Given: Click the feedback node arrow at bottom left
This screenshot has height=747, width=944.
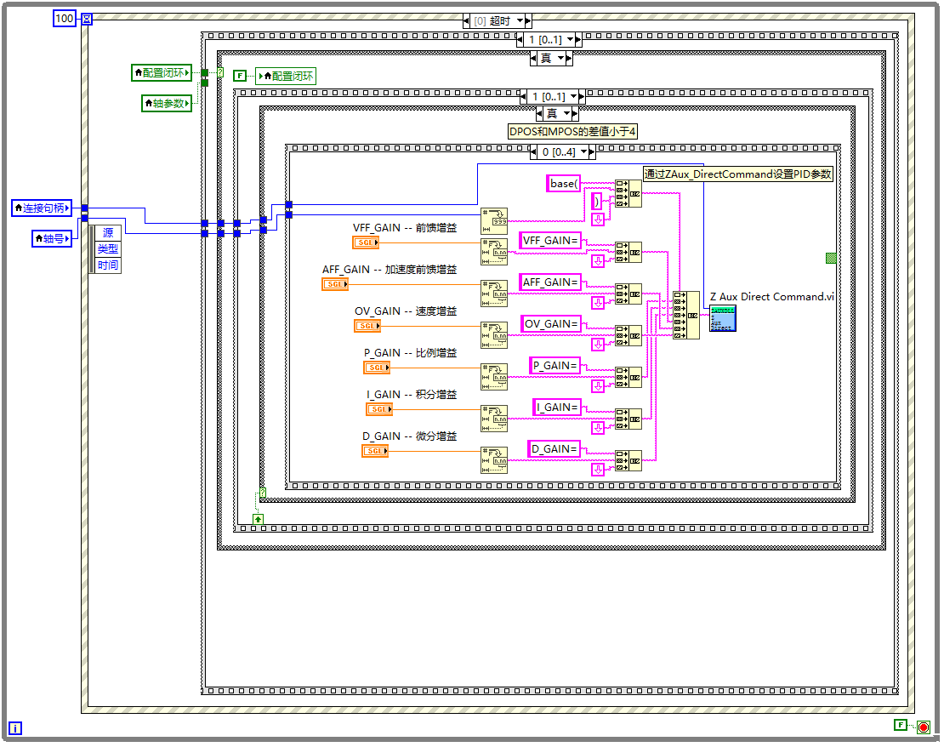Looking at the screenshot, I should 258,519.
